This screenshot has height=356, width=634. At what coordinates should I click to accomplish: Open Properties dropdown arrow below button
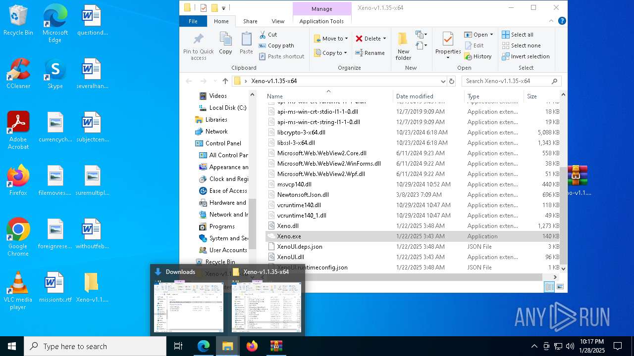[448, 57]
